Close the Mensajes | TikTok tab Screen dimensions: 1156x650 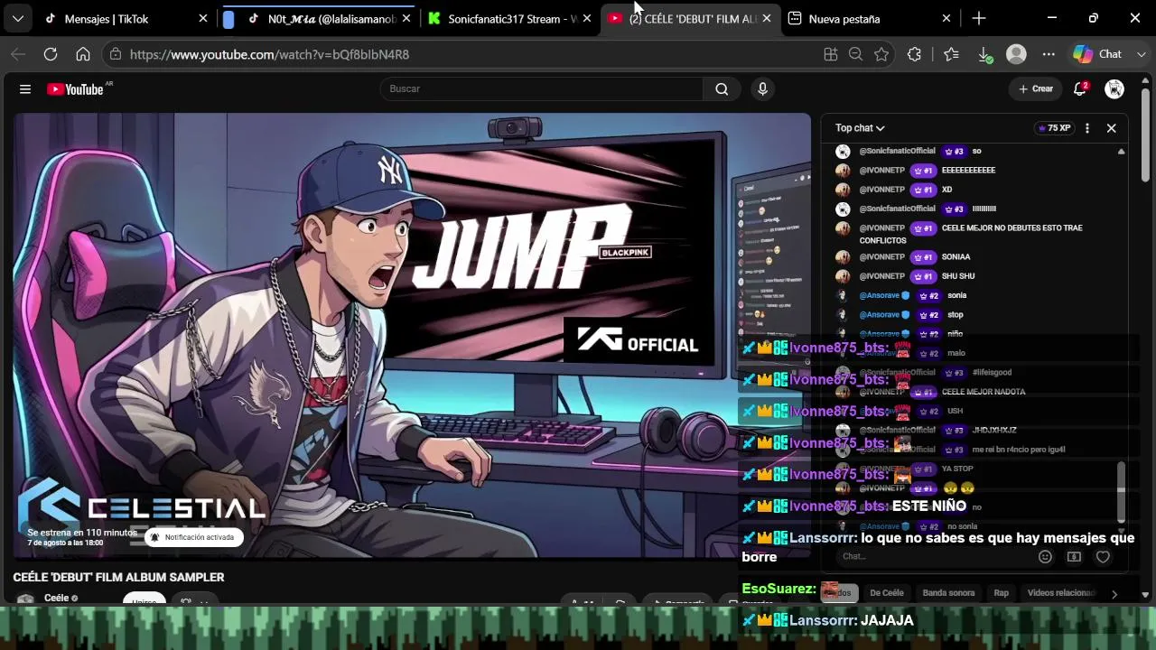tap(202, 18)
